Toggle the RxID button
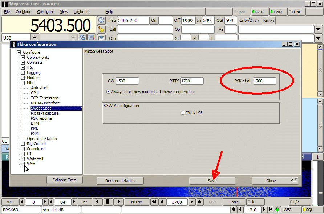 click(260, 12)
